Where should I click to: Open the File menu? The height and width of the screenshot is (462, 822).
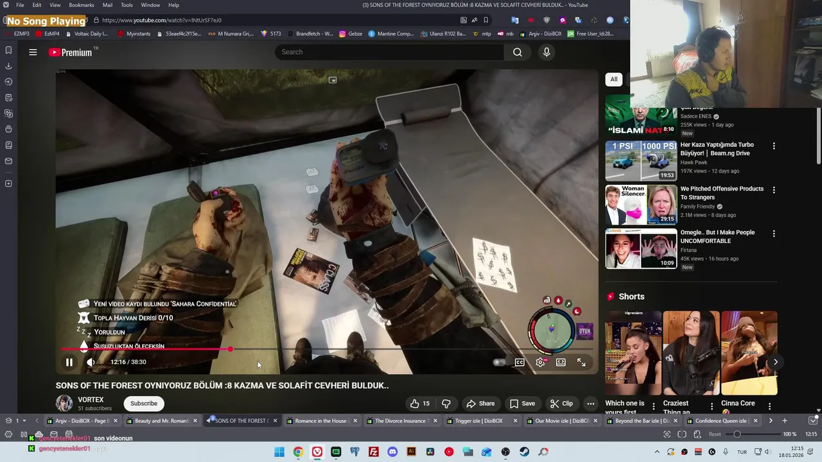(20, 5)
